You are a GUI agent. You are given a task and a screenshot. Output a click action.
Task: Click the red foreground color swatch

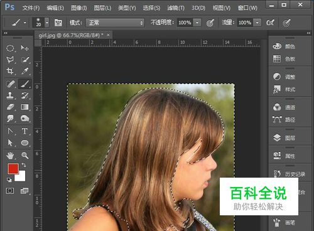coord(13,168)
